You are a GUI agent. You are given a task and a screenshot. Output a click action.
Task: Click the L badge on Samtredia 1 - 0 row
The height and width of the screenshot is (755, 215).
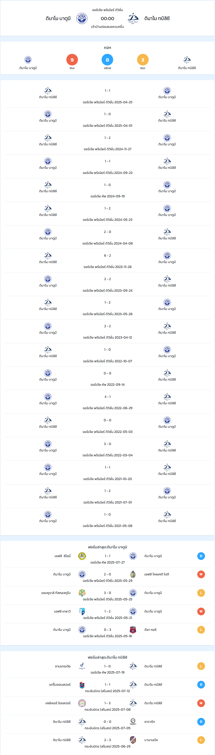click(201, 666)
